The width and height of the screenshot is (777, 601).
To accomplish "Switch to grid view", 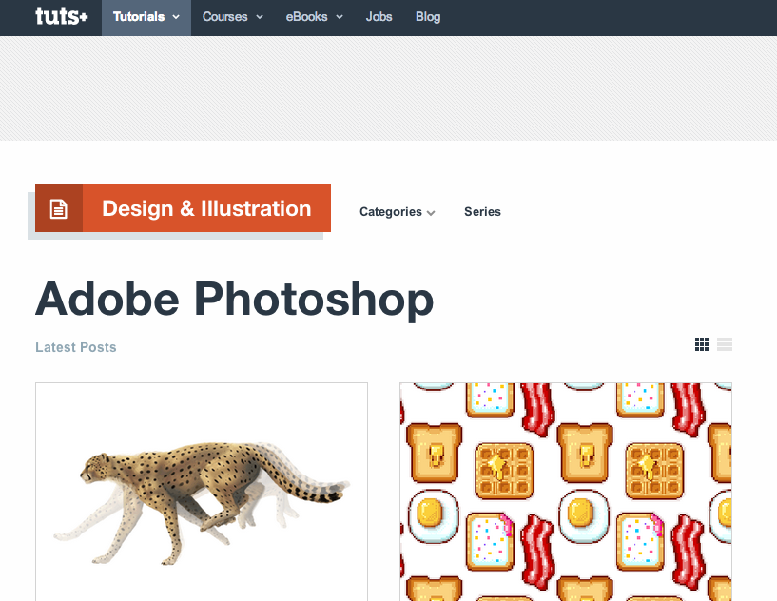I will coord(702,344).
